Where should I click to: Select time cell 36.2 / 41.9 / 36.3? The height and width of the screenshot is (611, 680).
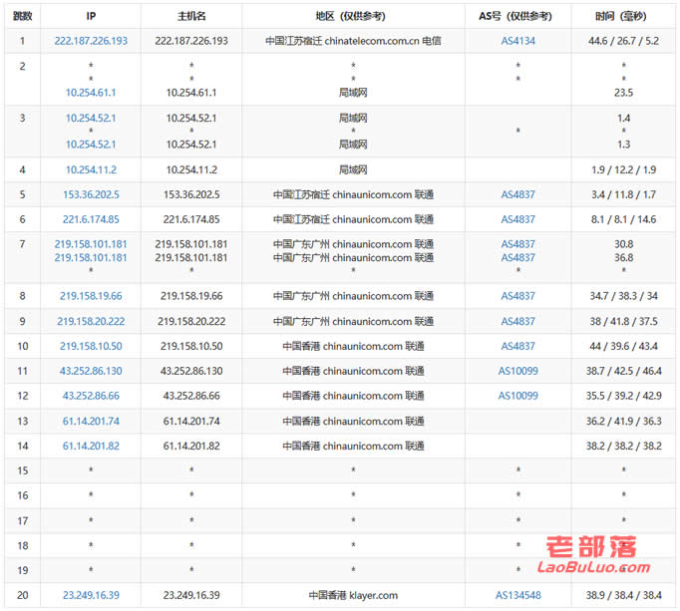(x=623, y=421)
